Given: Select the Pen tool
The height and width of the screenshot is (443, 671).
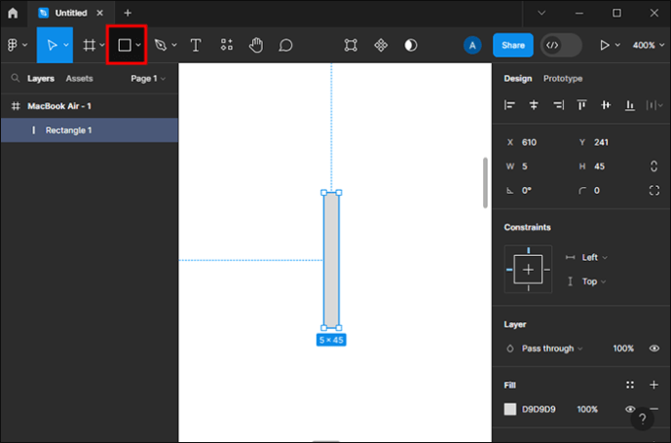Looking at the screenshot, I should pos(161,45).
